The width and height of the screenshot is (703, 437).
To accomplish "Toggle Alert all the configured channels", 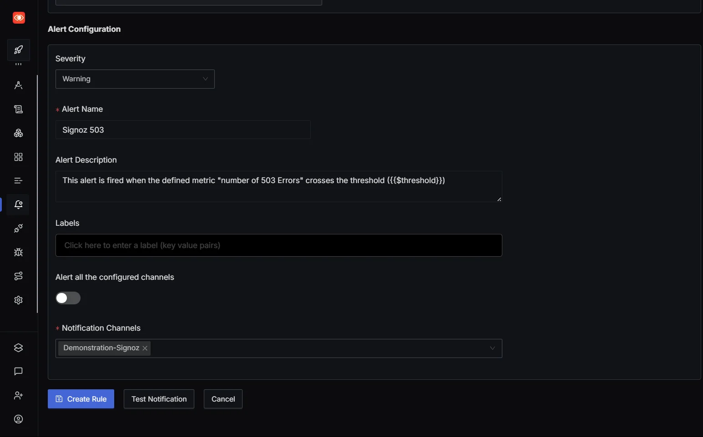I will (68, 298).
